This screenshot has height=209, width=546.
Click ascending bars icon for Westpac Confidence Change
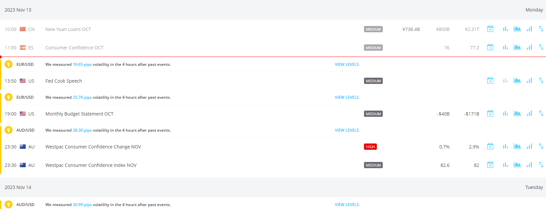pos(529,146)
